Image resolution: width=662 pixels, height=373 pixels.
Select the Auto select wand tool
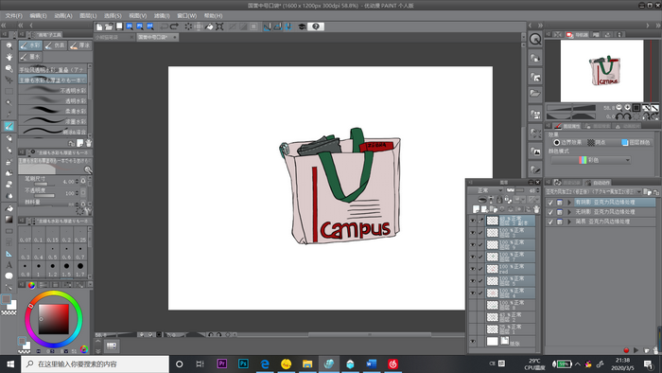pyautogui.click(x=9, y=102)
